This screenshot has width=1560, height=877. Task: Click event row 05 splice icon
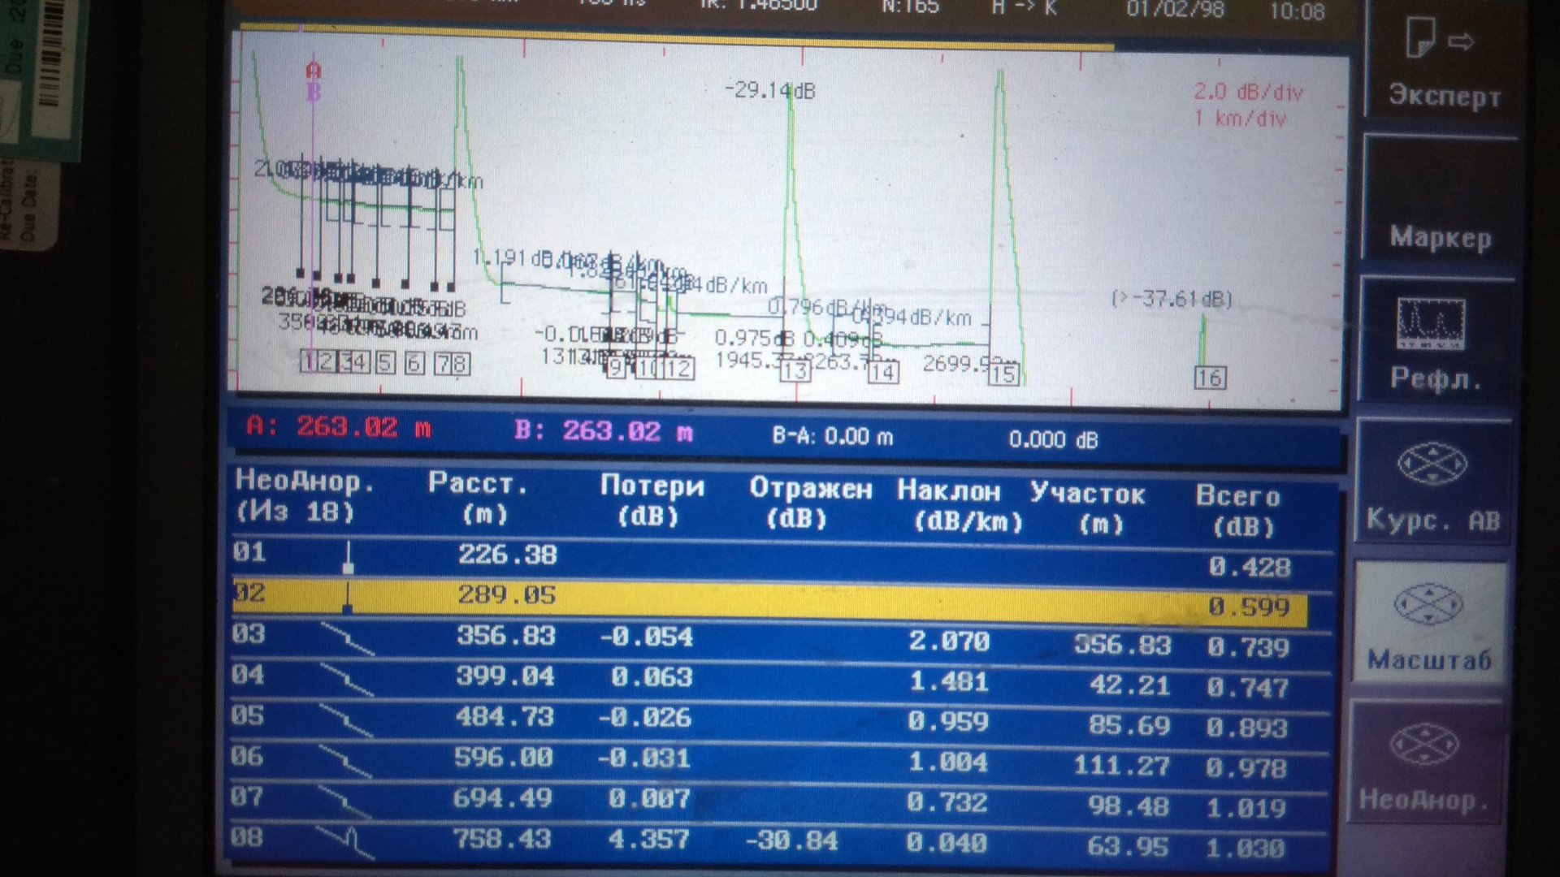click(346, 719)
